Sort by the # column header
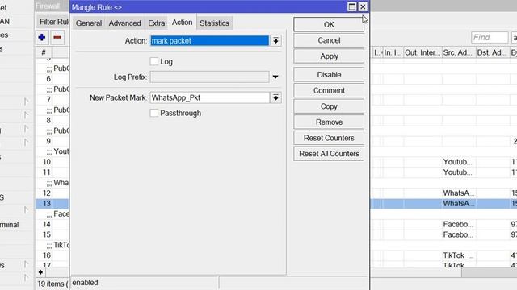Viewport: 517px width, 290px height. coord(44,52)
